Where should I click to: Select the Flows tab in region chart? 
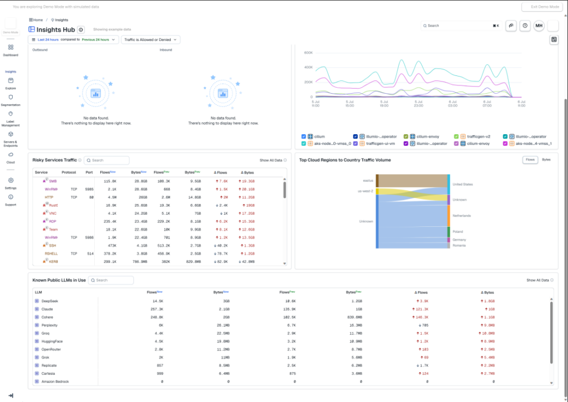530,160
